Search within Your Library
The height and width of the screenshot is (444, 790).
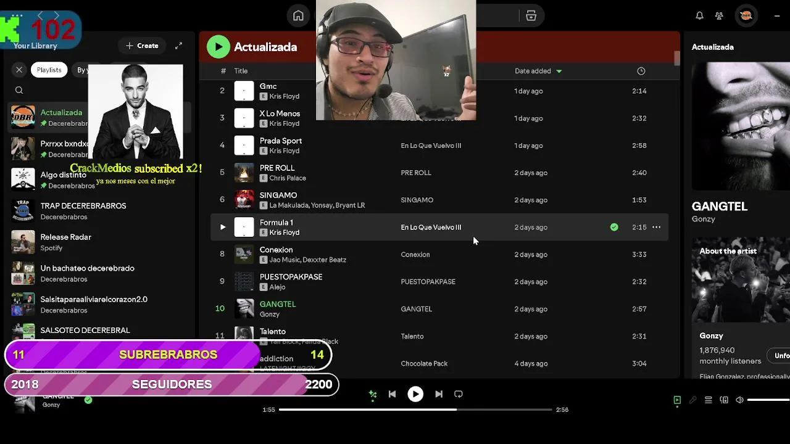[19, 90]
